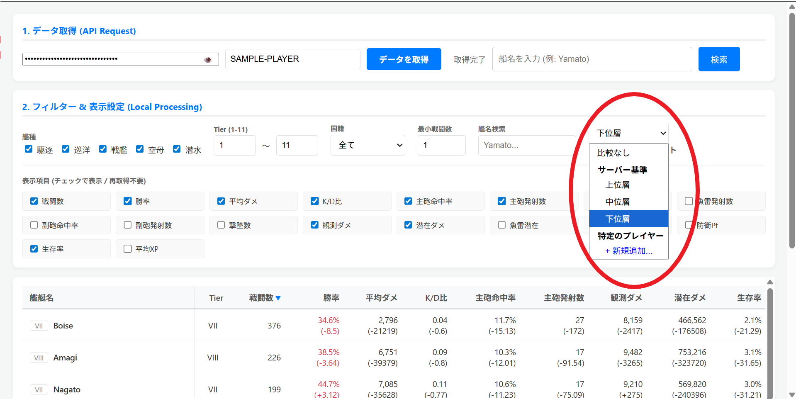Reveal API key with eye icon

(208, 60)
